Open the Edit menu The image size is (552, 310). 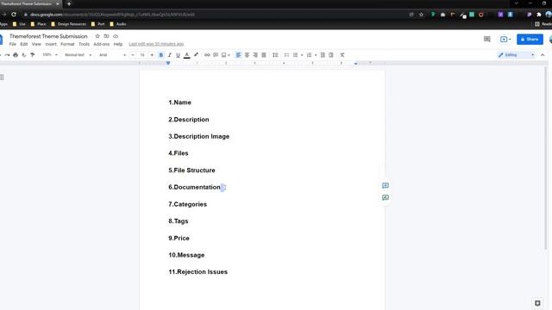pyautogui.click(x=24, y=44)
